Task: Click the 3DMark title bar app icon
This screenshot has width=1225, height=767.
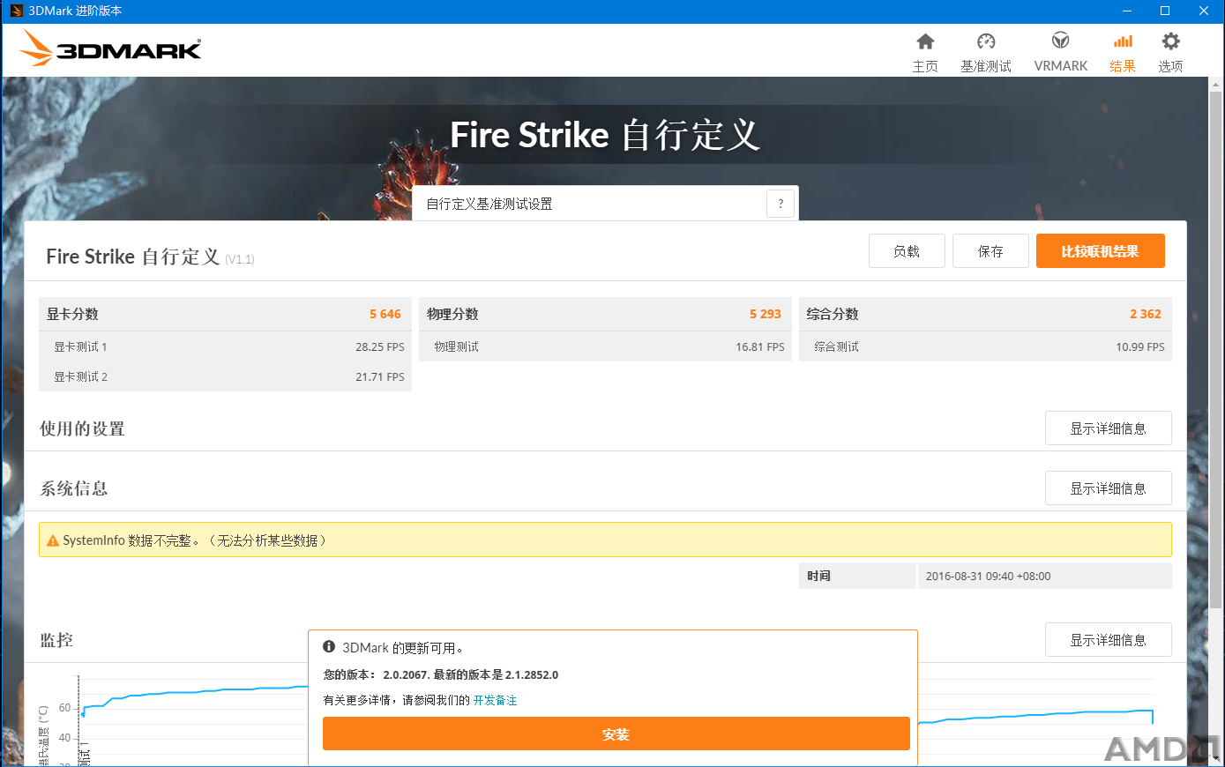Action: click(16, 11)
